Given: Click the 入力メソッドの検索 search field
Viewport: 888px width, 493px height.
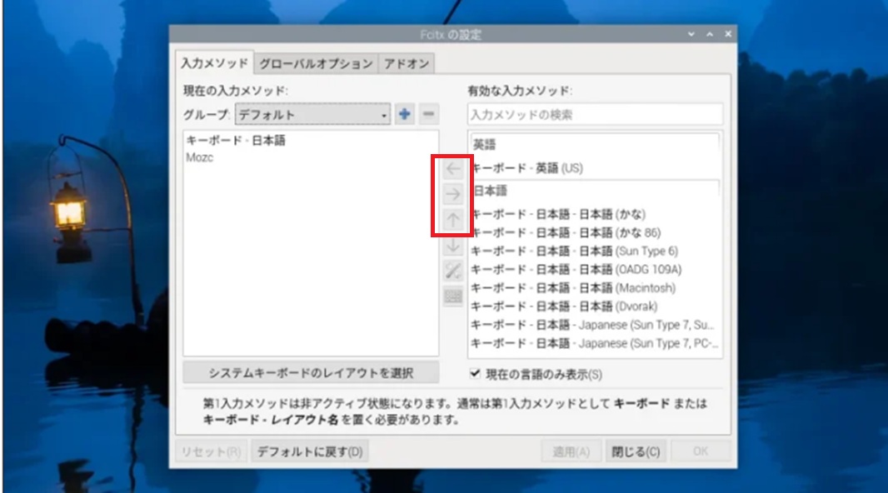Looking at the screenshot, I should click(595, 115).
